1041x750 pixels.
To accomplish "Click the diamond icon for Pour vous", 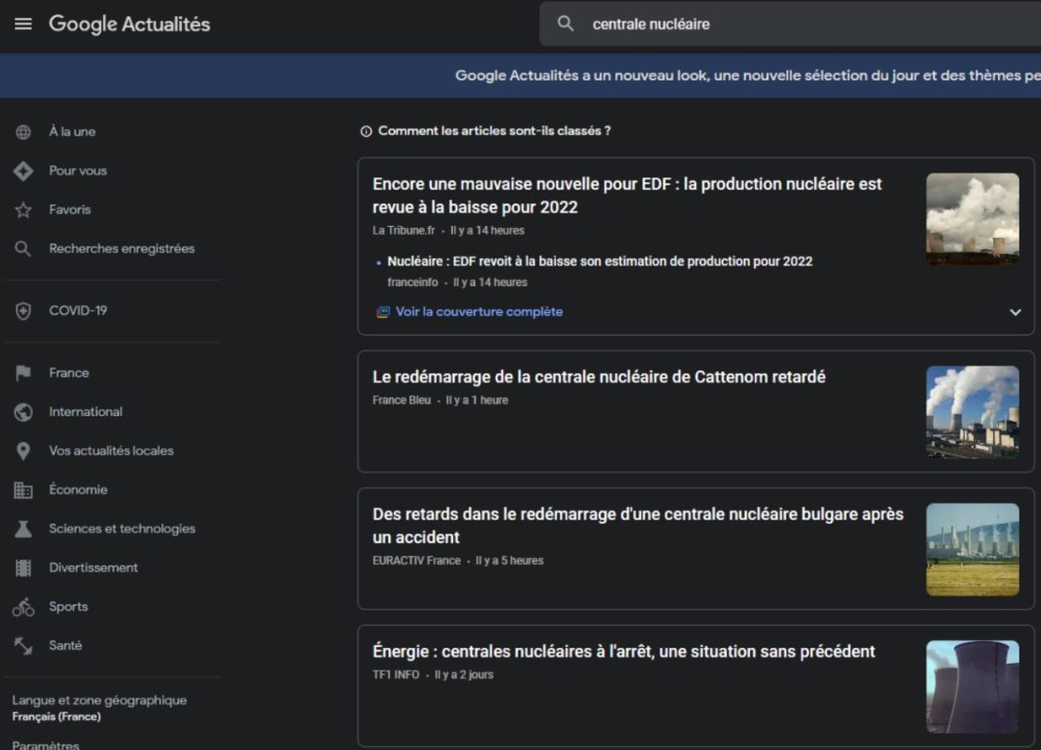I will [23, 171].
